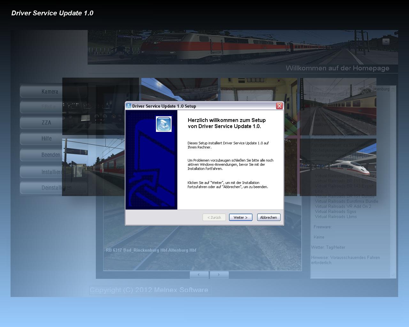Click the 'Klicken Sie auf Weiter' paragraph

[228, 185]
